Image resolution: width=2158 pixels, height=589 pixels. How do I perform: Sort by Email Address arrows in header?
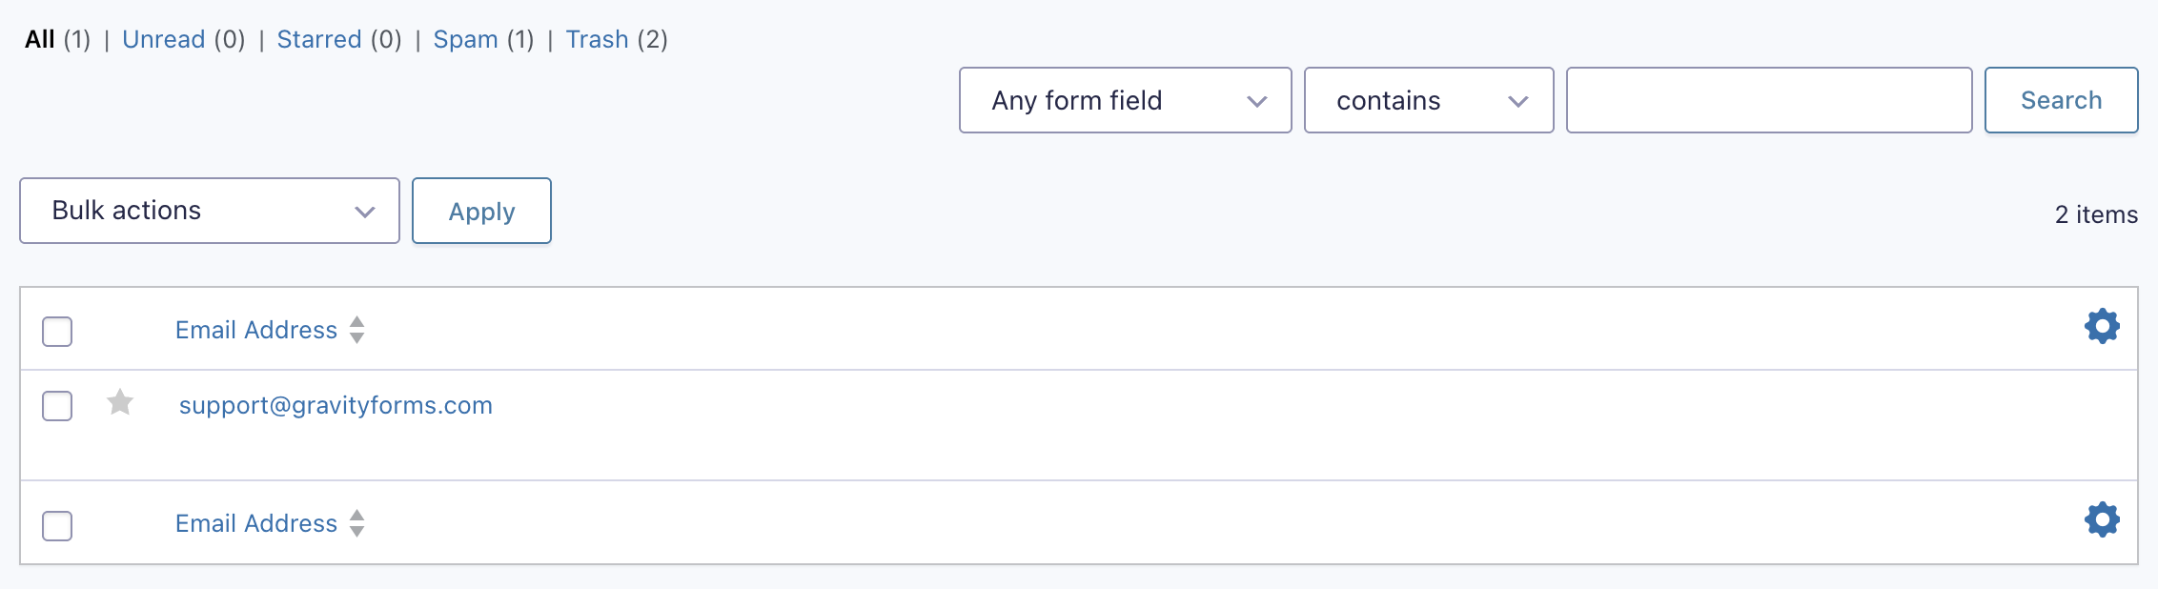tap(356, 330)
